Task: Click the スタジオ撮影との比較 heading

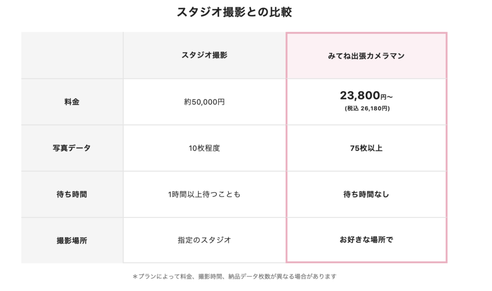Action: click(x=234, y=12)
